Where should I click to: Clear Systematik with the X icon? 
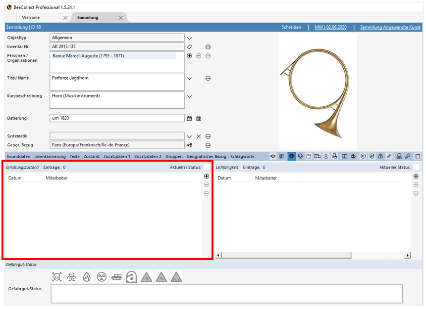pyautogui.click(x=199, y=136)
